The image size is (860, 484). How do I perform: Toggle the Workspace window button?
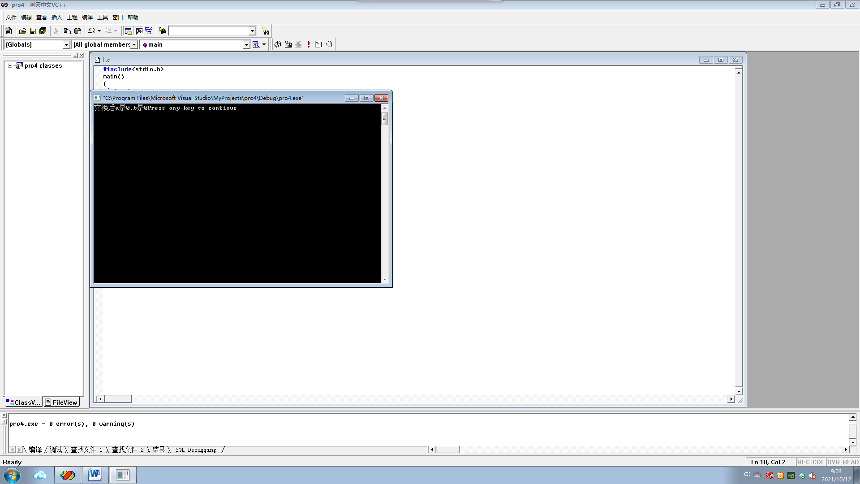point(128,31)
